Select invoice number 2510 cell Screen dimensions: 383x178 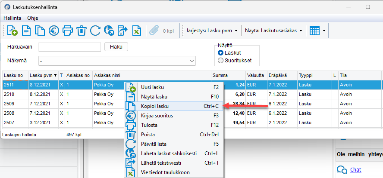coord(16,94)
